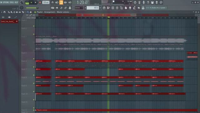Click the microphone one-click recording icon
This screenshot has height=113, width=200.
click(x=144, y=2)
